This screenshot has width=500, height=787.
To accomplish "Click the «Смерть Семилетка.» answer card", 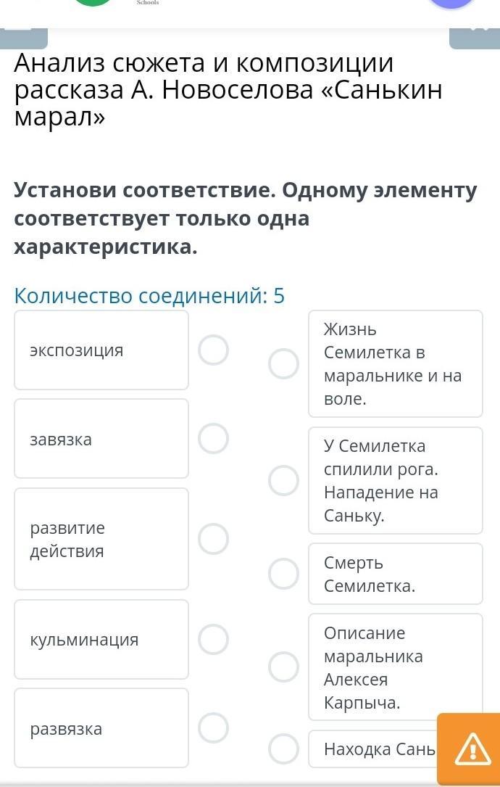I will 395,574.
